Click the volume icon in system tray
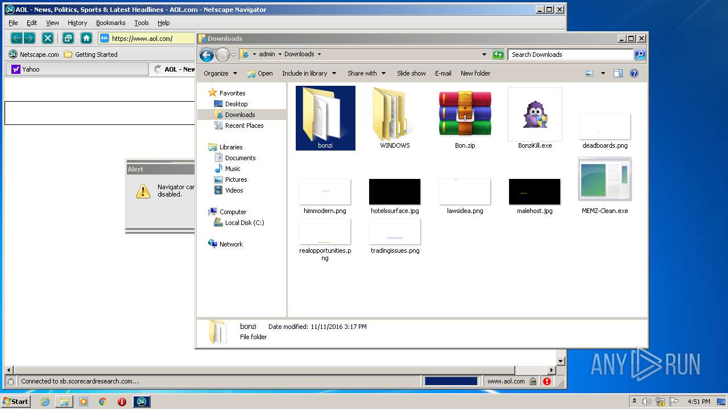 click(x=647, y=401)
